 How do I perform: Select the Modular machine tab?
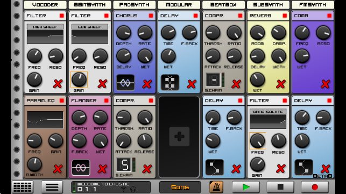coord(179,5)
